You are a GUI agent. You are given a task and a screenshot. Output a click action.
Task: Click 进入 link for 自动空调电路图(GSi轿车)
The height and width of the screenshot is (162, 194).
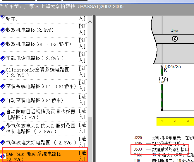click(x=83, y=100)
